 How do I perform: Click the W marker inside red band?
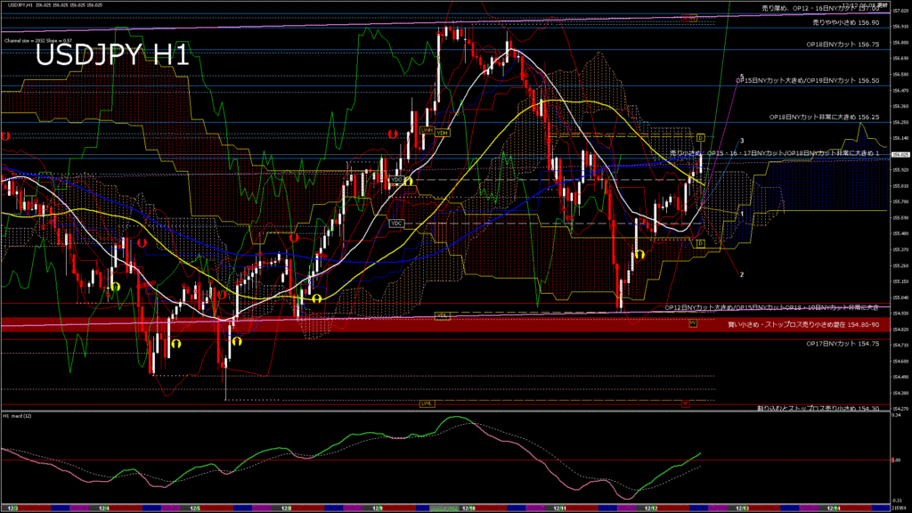(692, 323)
